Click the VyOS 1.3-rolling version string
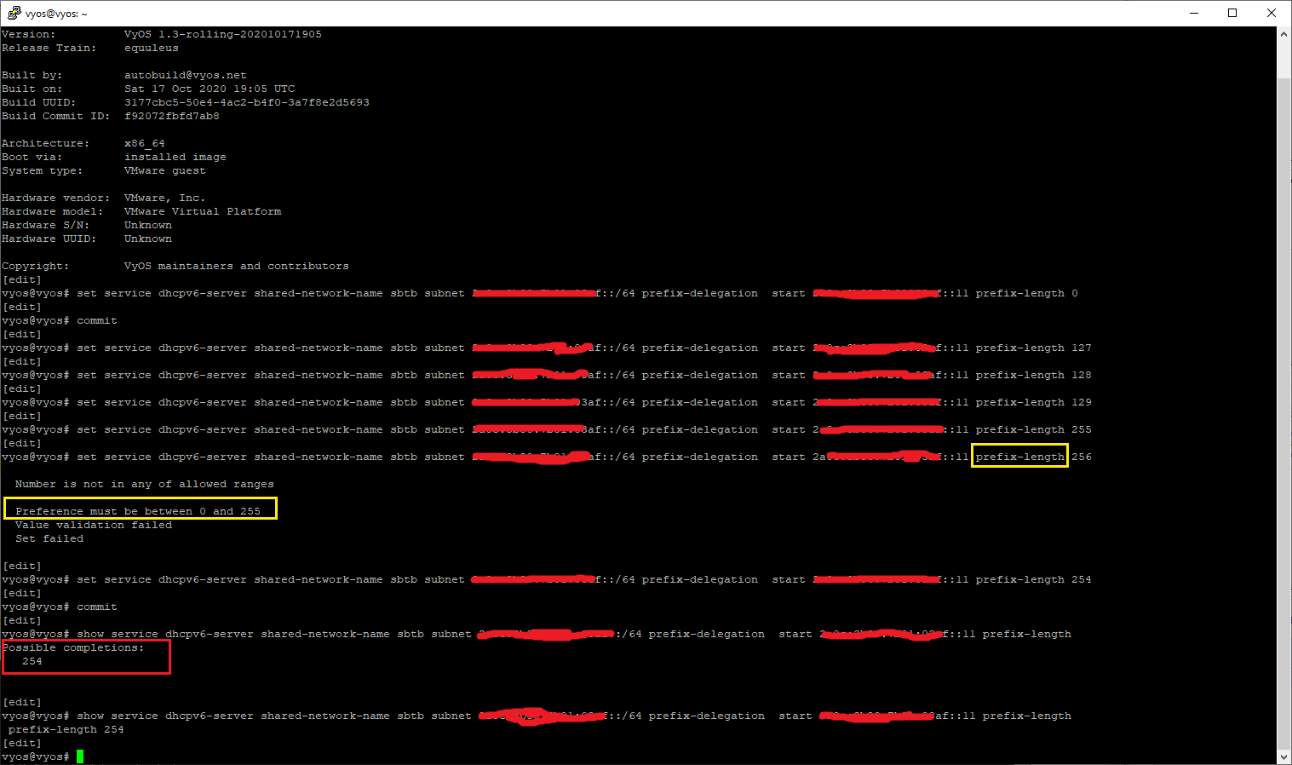 pyautogui.click(x=223, y=34)
